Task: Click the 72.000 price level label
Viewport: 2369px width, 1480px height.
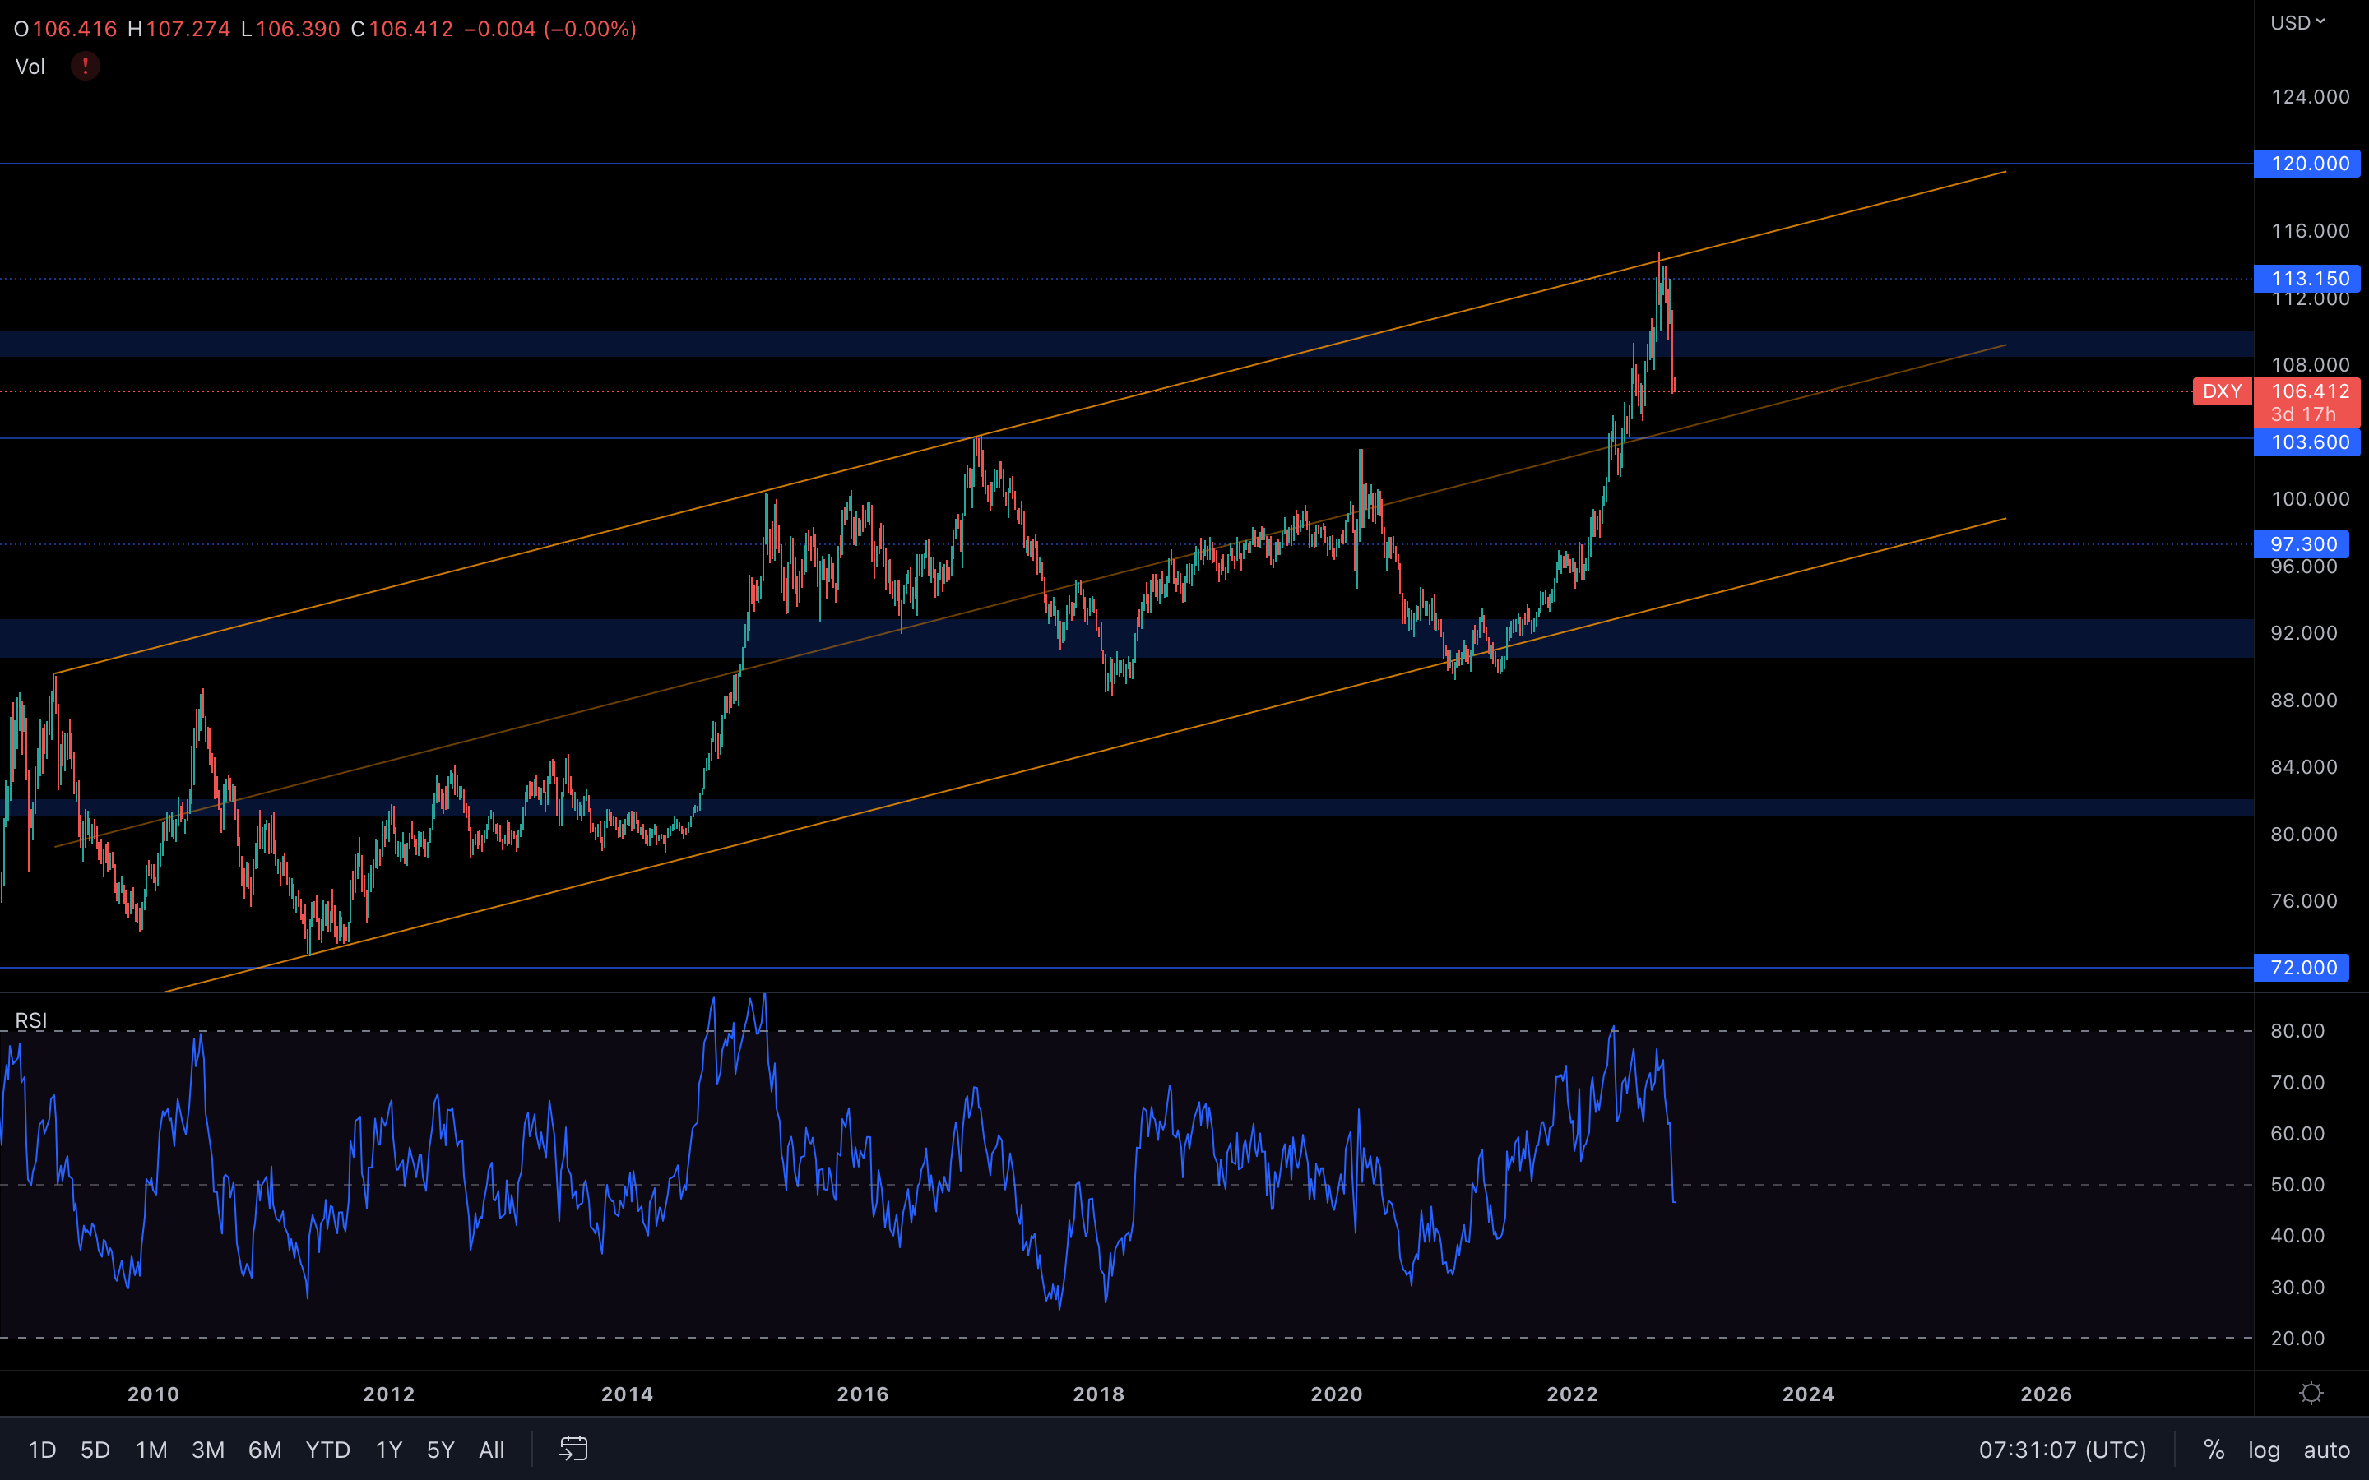Action: tap(2301, 967)
